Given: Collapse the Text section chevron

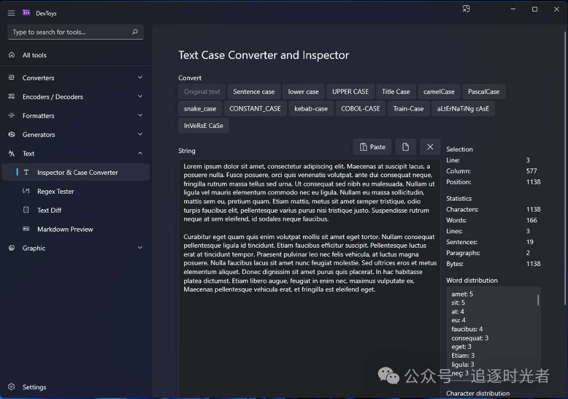Looking at the screenshot, I should point(140,153).
